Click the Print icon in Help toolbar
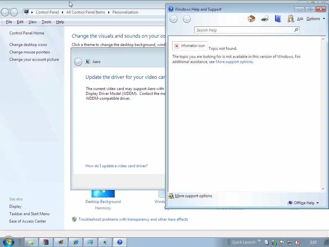The image size is (329, 247). point(265,19)
